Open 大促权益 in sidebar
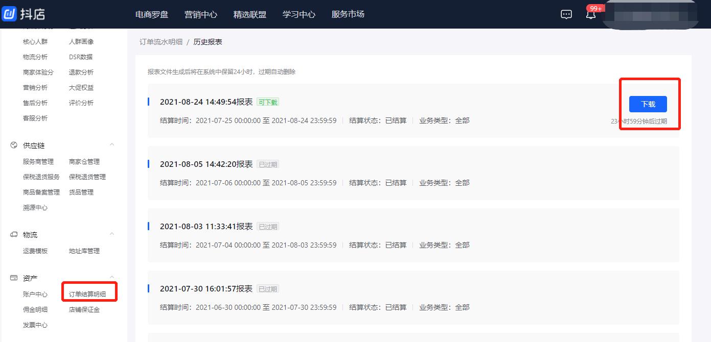 click(x=81, y=87)
